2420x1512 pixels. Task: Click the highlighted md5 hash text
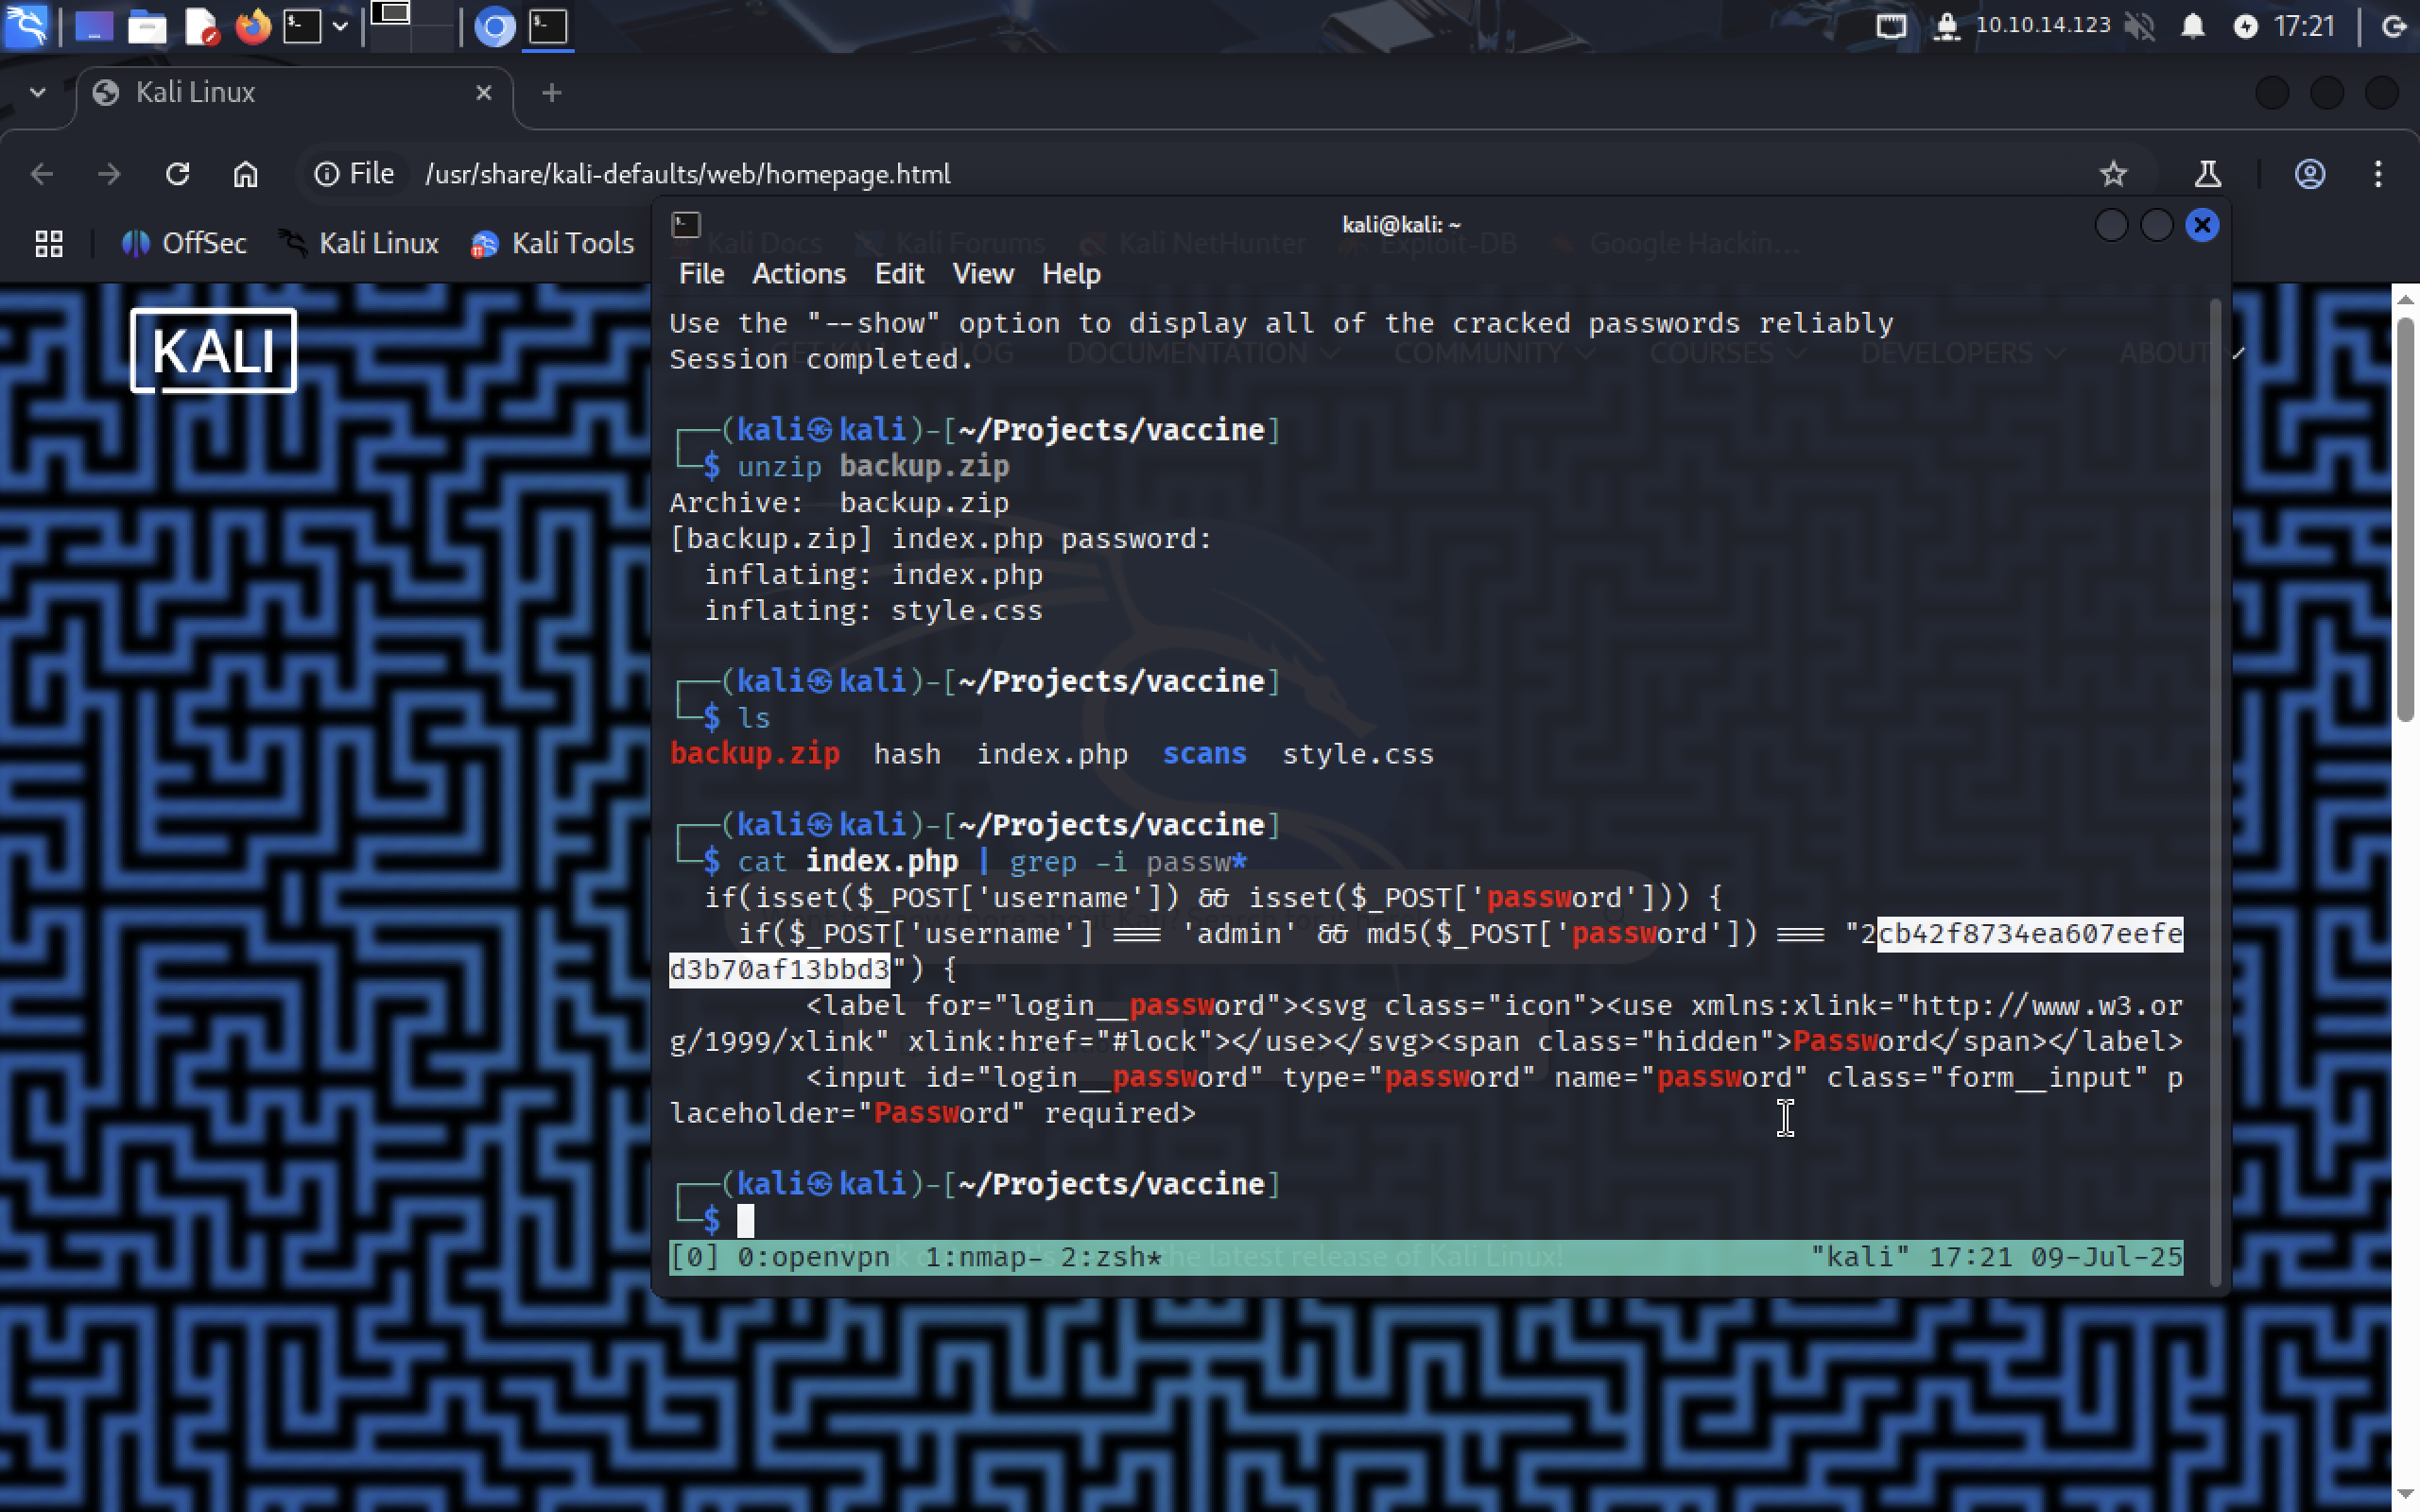[2029, 933]
